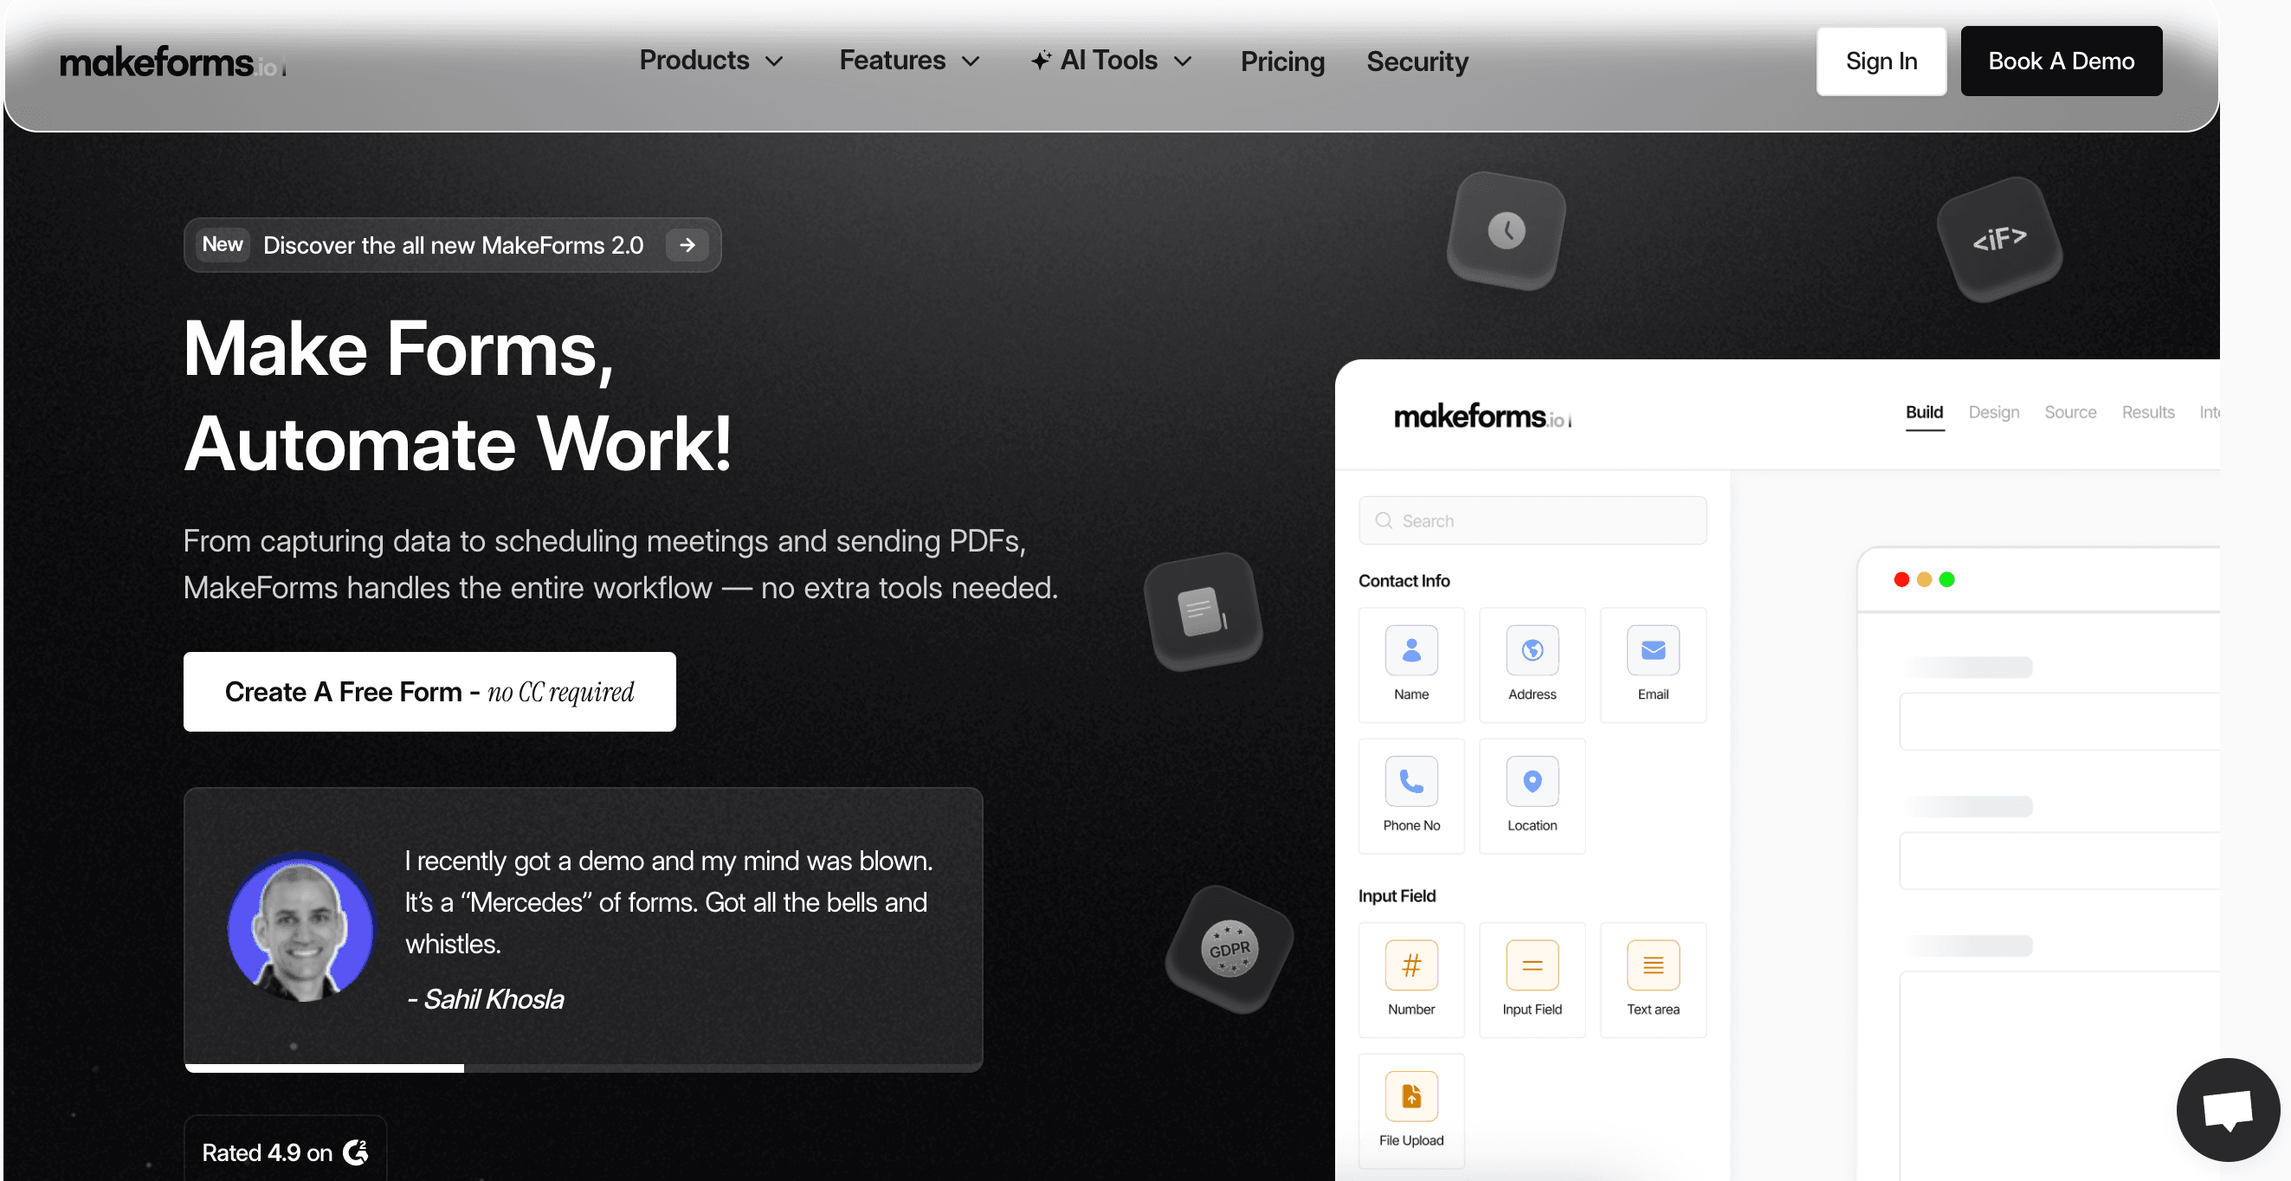The width and height of the screenshot is (2291, 1181).
Task: Click the testimonial progress bar
Action: [x=583, y=1068]
